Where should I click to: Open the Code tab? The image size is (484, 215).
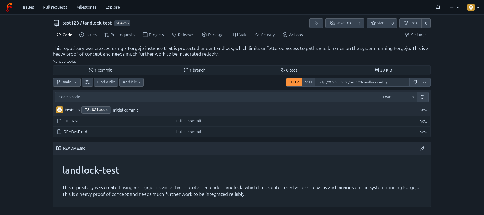point(64,35)
